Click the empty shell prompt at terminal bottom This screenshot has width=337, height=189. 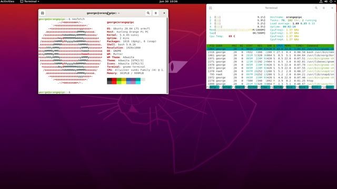[54, 92]
